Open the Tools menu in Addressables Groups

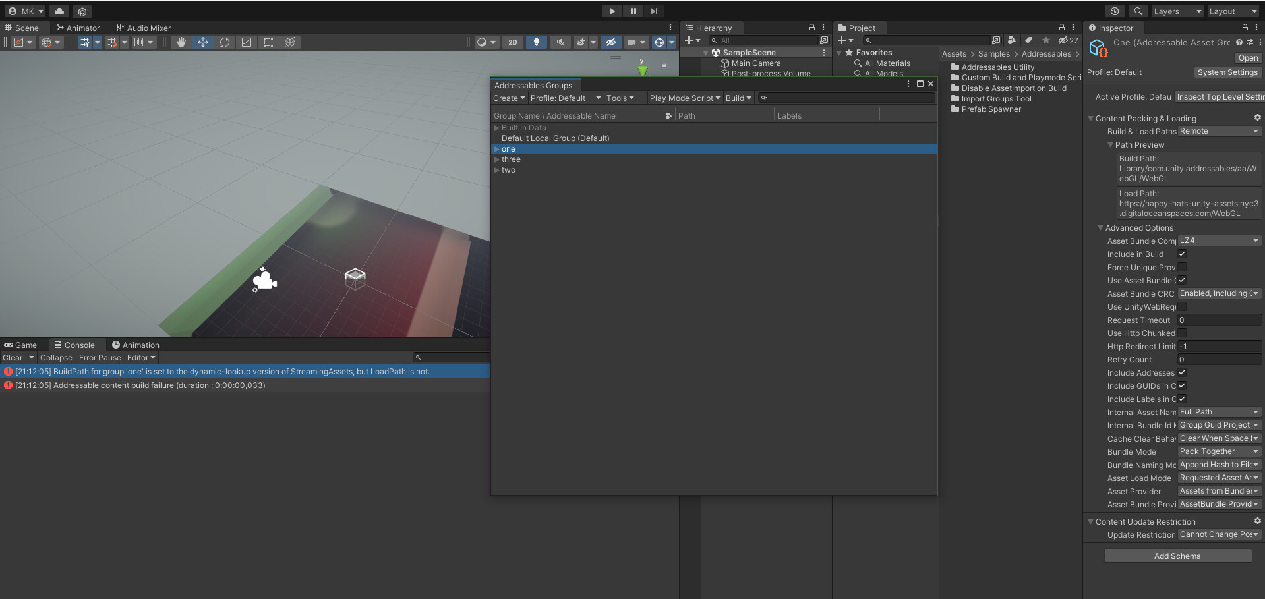point(618,98)
